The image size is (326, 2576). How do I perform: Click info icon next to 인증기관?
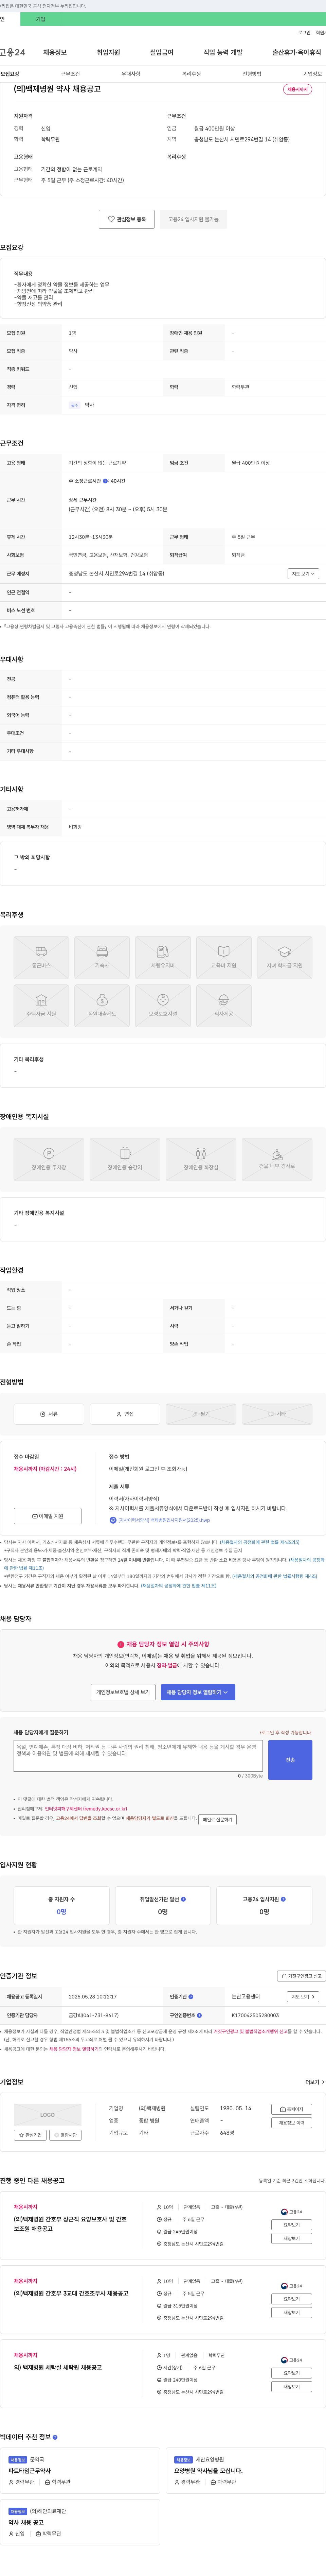(x=191, y=1997)
